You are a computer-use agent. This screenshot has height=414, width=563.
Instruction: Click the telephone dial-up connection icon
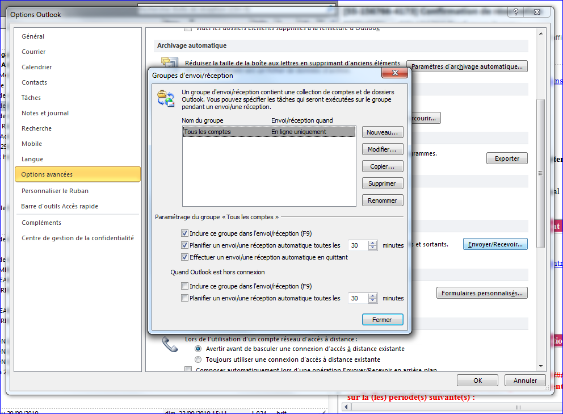[x=170, y=344]
